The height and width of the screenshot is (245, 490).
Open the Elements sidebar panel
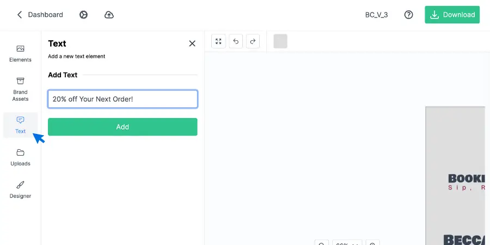(x=20, y=54)
